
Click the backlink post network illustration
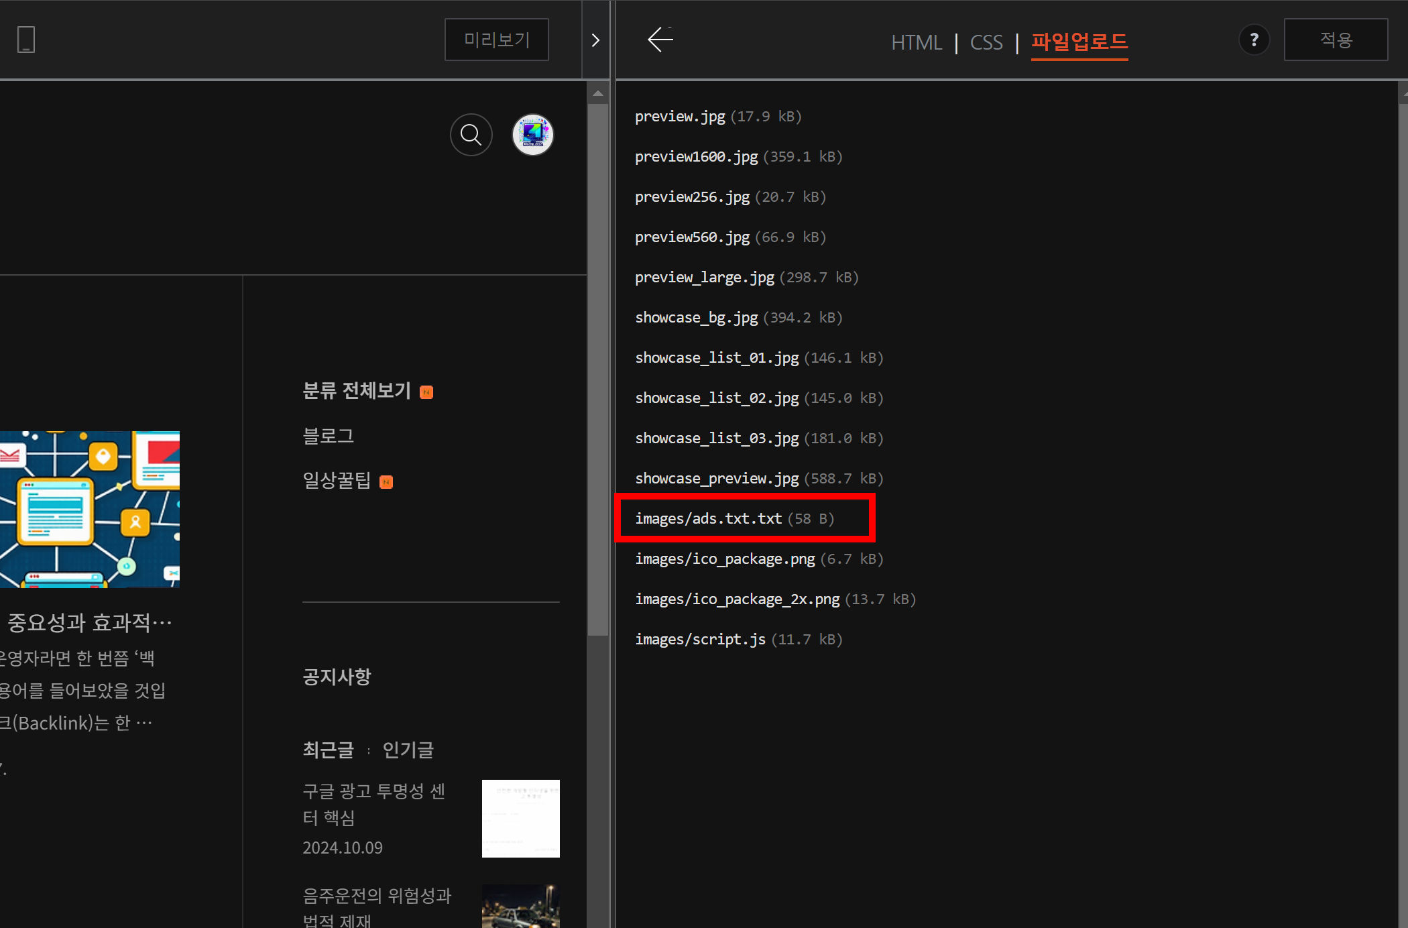click(x=90, y=510)
